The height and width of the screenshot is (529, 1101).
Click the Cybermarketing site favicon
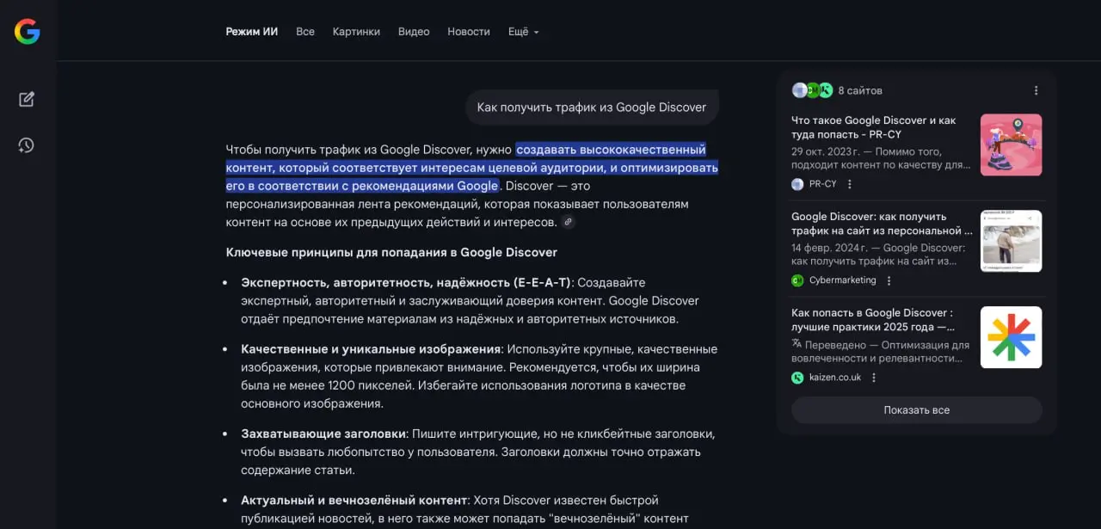coord(798,280)
